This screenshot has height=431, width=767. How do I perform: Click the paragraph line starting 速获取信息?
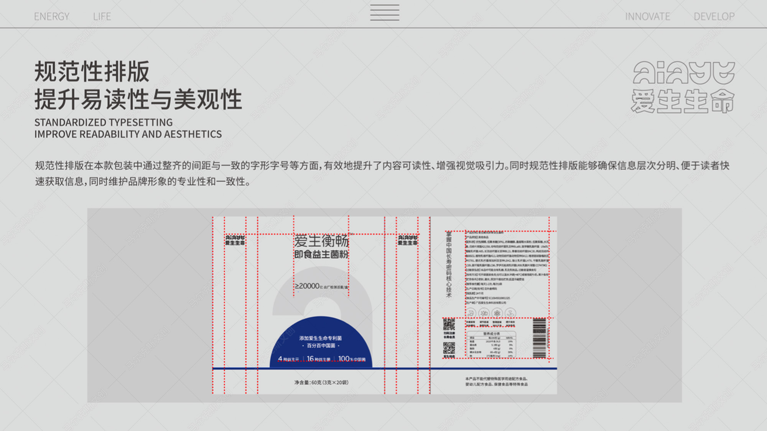pyautogui.click(x=143, y=182)
